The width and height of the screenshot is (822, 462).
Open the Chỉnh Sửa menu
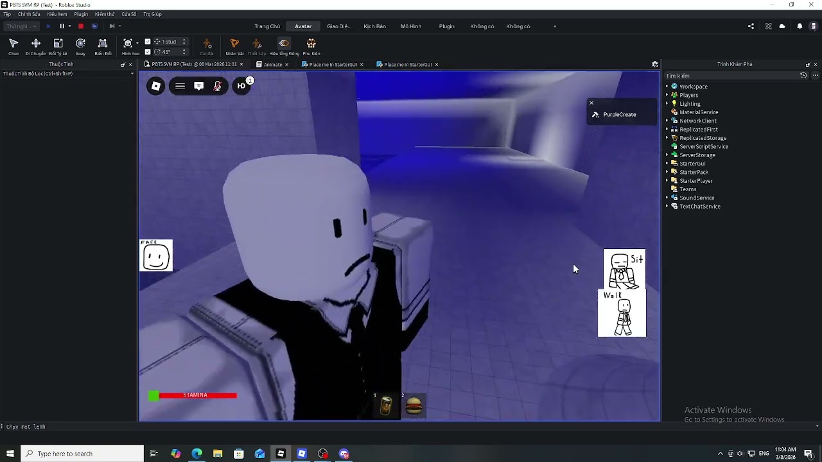29,14
